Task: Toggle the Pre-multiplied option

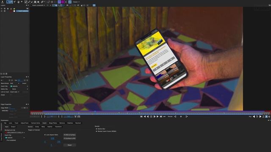Action: click(x=11, y=140)
